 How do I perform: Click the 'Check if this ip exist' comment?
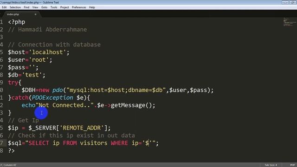(x=71, y=135)
